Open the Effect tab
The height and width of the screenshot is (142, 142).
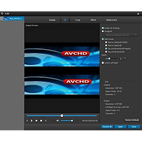(x=93, y=20)
